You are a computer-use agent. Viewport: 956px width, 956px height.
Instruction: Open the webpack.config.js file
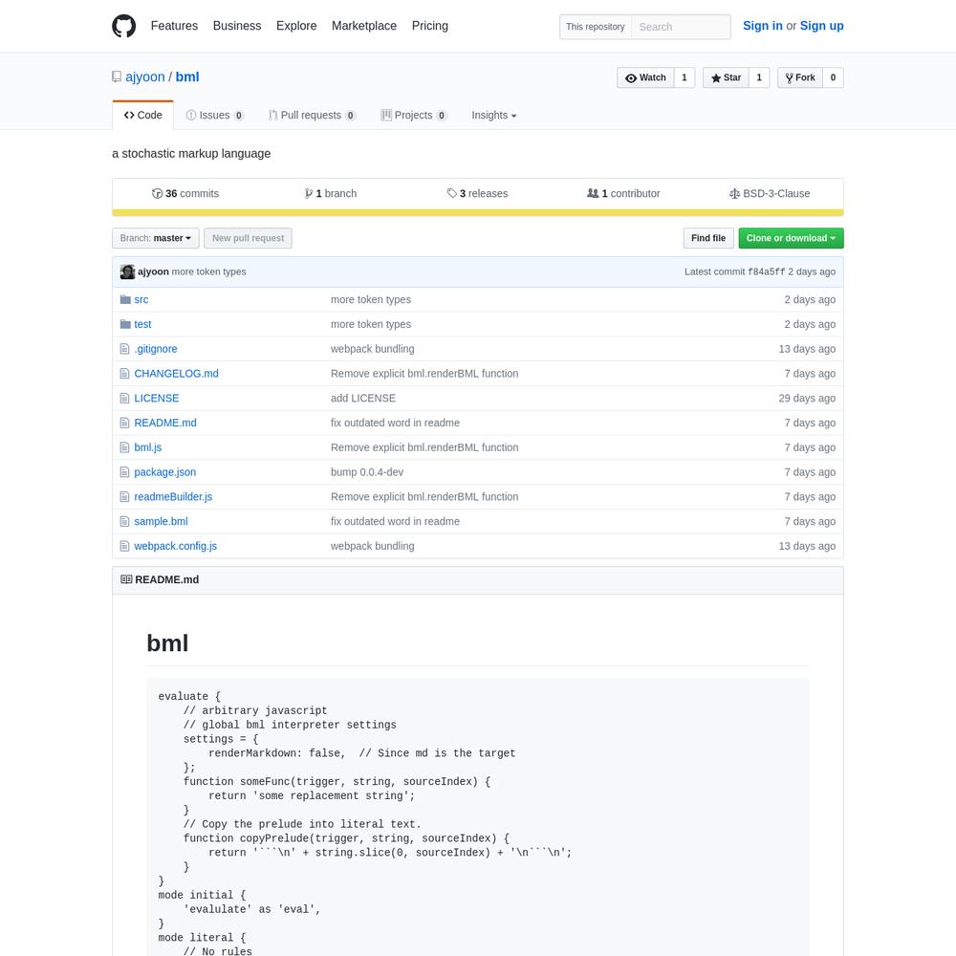[x=176, y=546]
